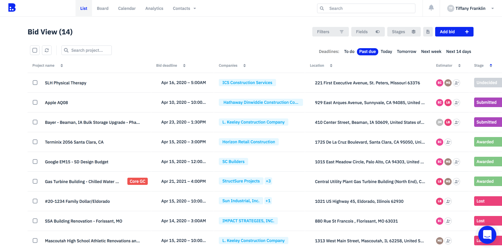
Task: Check the SSA Building Renovation checkbox
Action: click(x=35, y=221)
